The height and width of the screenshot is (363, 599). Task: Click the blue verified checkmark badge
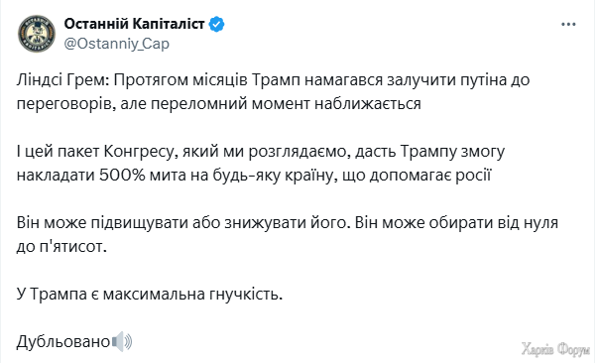[x=216, y=24]
